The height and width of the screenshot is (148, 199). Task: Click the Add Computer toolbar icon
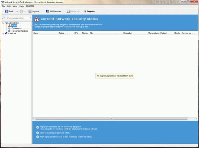47,11
